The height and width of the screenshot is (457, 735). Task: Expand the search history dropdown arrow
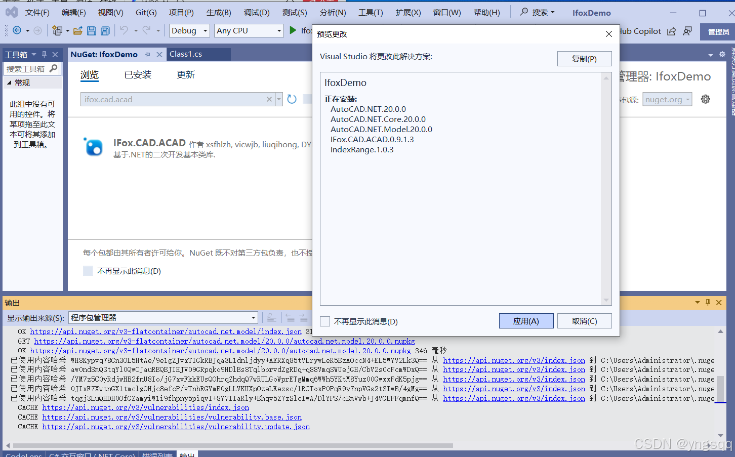[x=279, y=99]
